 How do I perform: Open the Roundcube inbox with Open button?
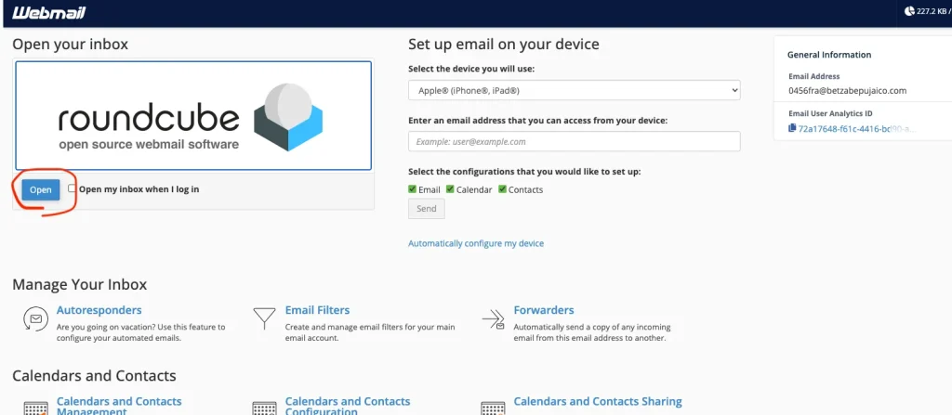point(41,190)
